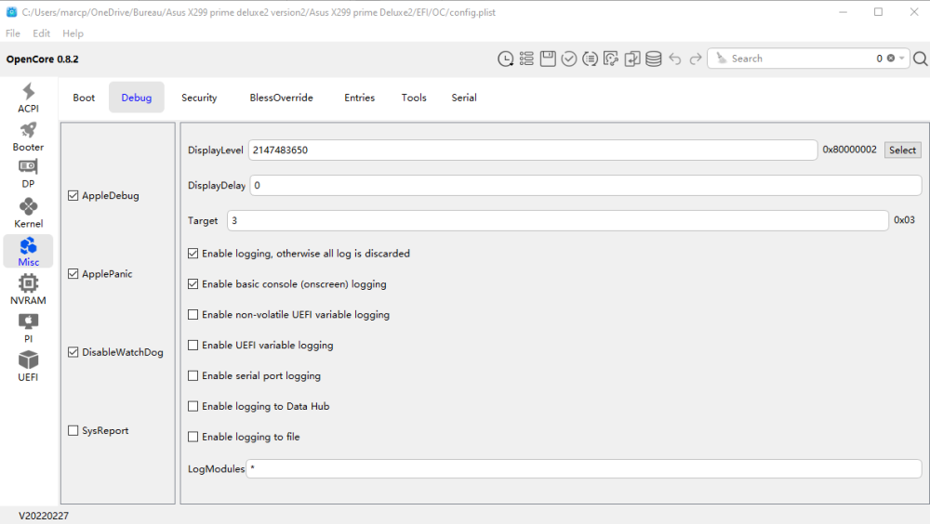
Task: Click the Target input field
Action: point(557,220)
